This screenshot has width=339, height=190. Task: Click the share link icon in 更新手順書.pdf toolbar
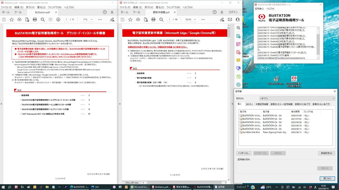(x=222, y=20)
